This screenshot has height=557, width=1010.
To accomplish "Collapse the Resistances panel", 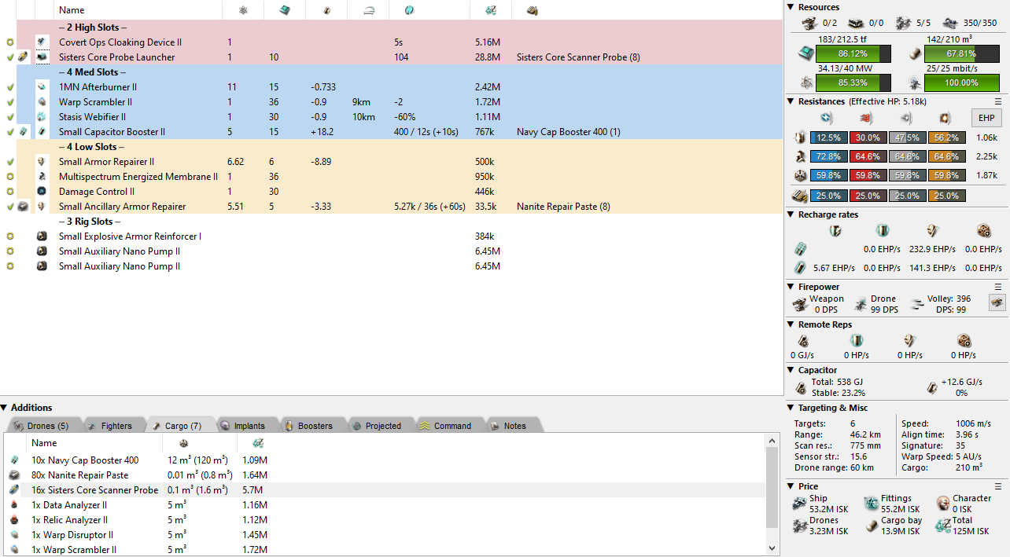I will coord(791,101).
